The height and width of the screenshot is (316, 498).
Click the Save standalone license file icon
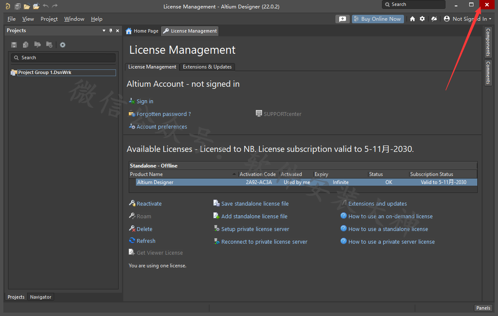pos(217,203)
